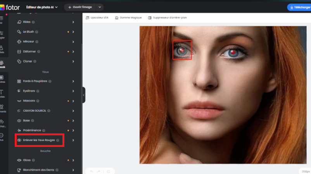Open the beauty eye sidebar tab
311x174 pixels.
[2, 64]
